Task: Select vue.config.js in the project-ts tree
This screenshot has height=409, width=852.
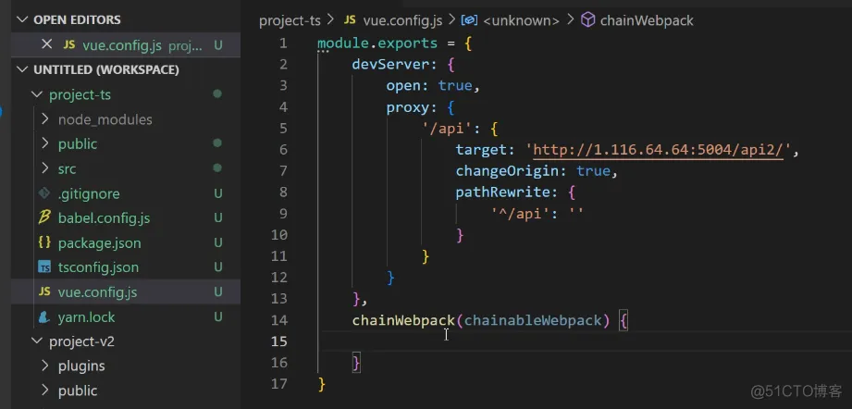Action: coord(97,292)
